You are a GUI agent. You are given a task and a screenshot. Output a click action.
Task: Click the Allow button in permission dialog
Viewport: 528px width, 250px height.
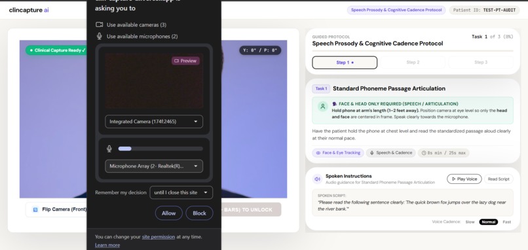pyautogui.click(x=169, y=213)
